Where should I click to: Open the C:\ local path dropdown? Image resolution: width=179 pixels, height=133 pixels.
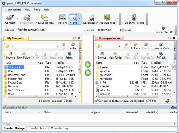(57, 46)
